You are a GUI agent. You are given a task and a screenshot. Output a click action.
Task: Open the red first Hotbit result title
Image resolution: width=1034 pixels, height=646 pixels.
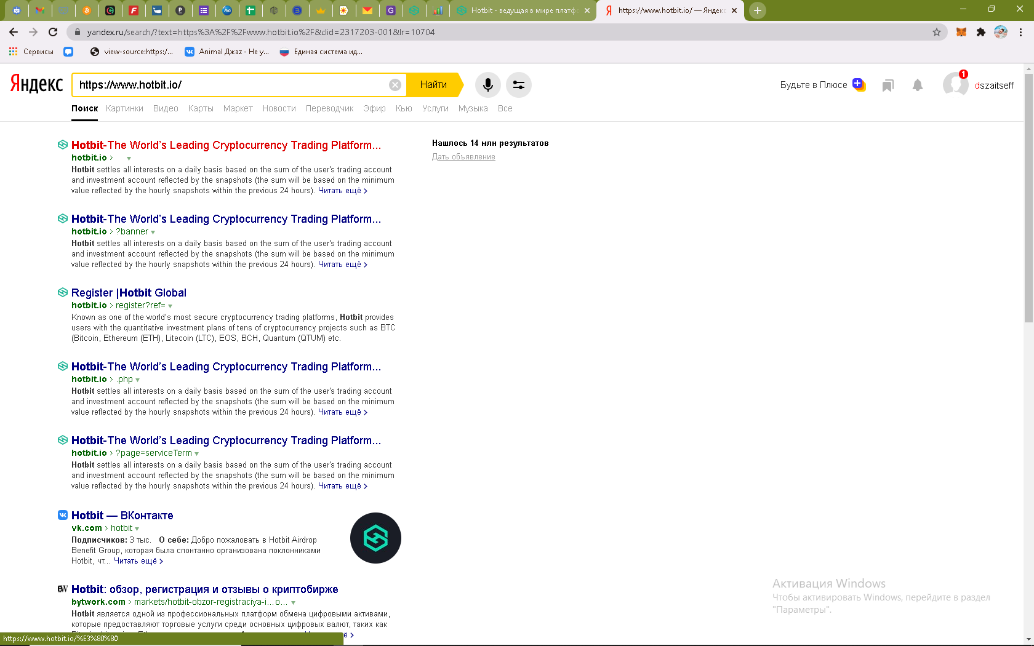(x=226, y=145)
